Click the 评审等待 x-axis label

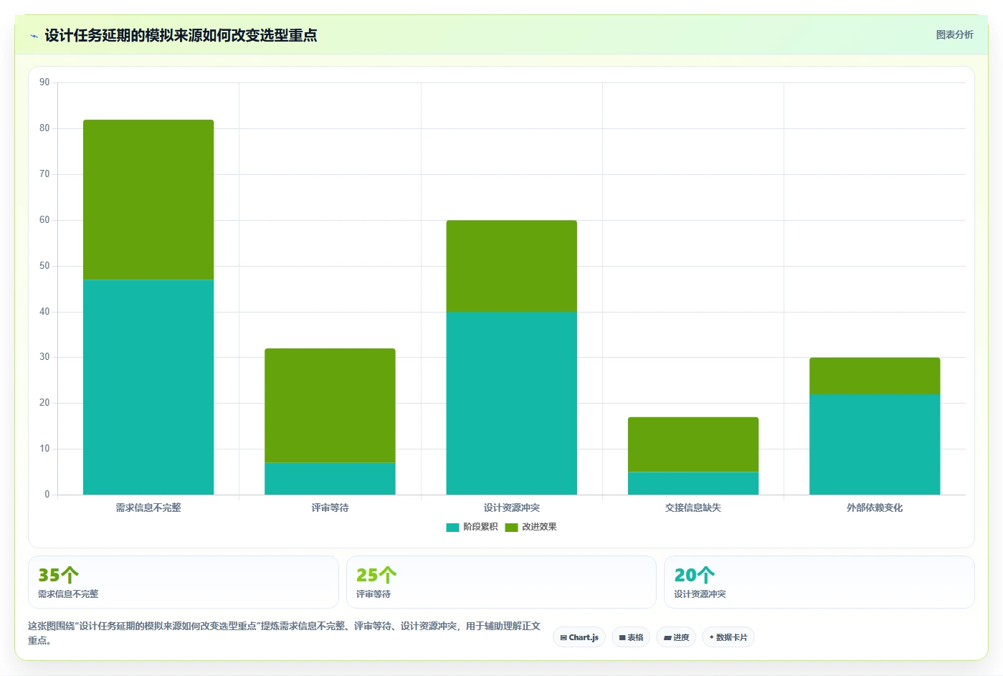click(x=330, y=508)
